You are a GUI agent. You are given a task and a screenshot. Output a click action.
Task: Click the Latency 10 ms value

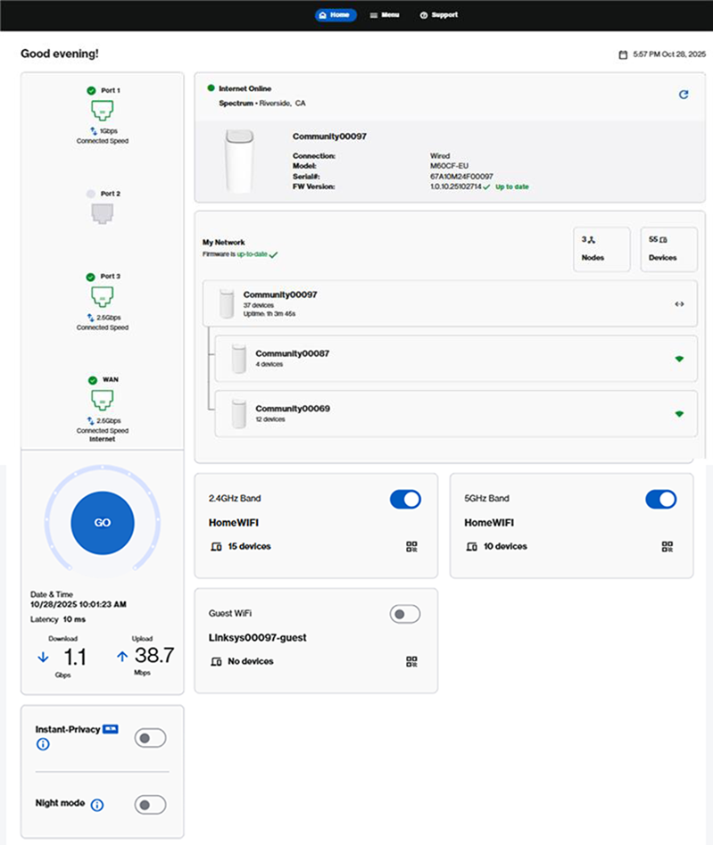[74, 619]
